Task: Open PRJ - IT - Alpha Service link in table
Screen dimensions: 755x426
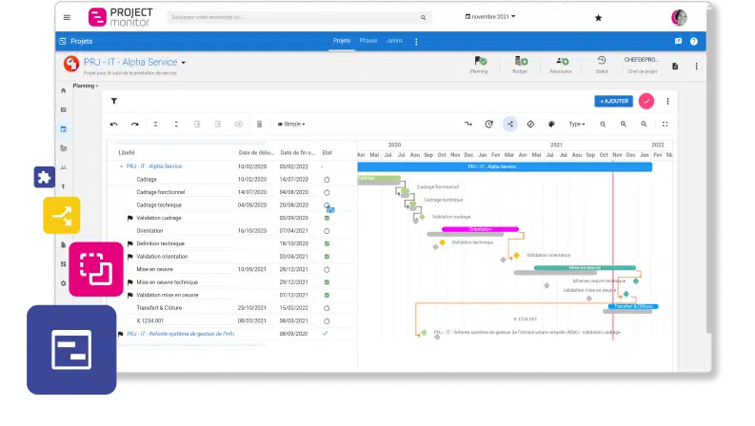Action: (154, 166)
